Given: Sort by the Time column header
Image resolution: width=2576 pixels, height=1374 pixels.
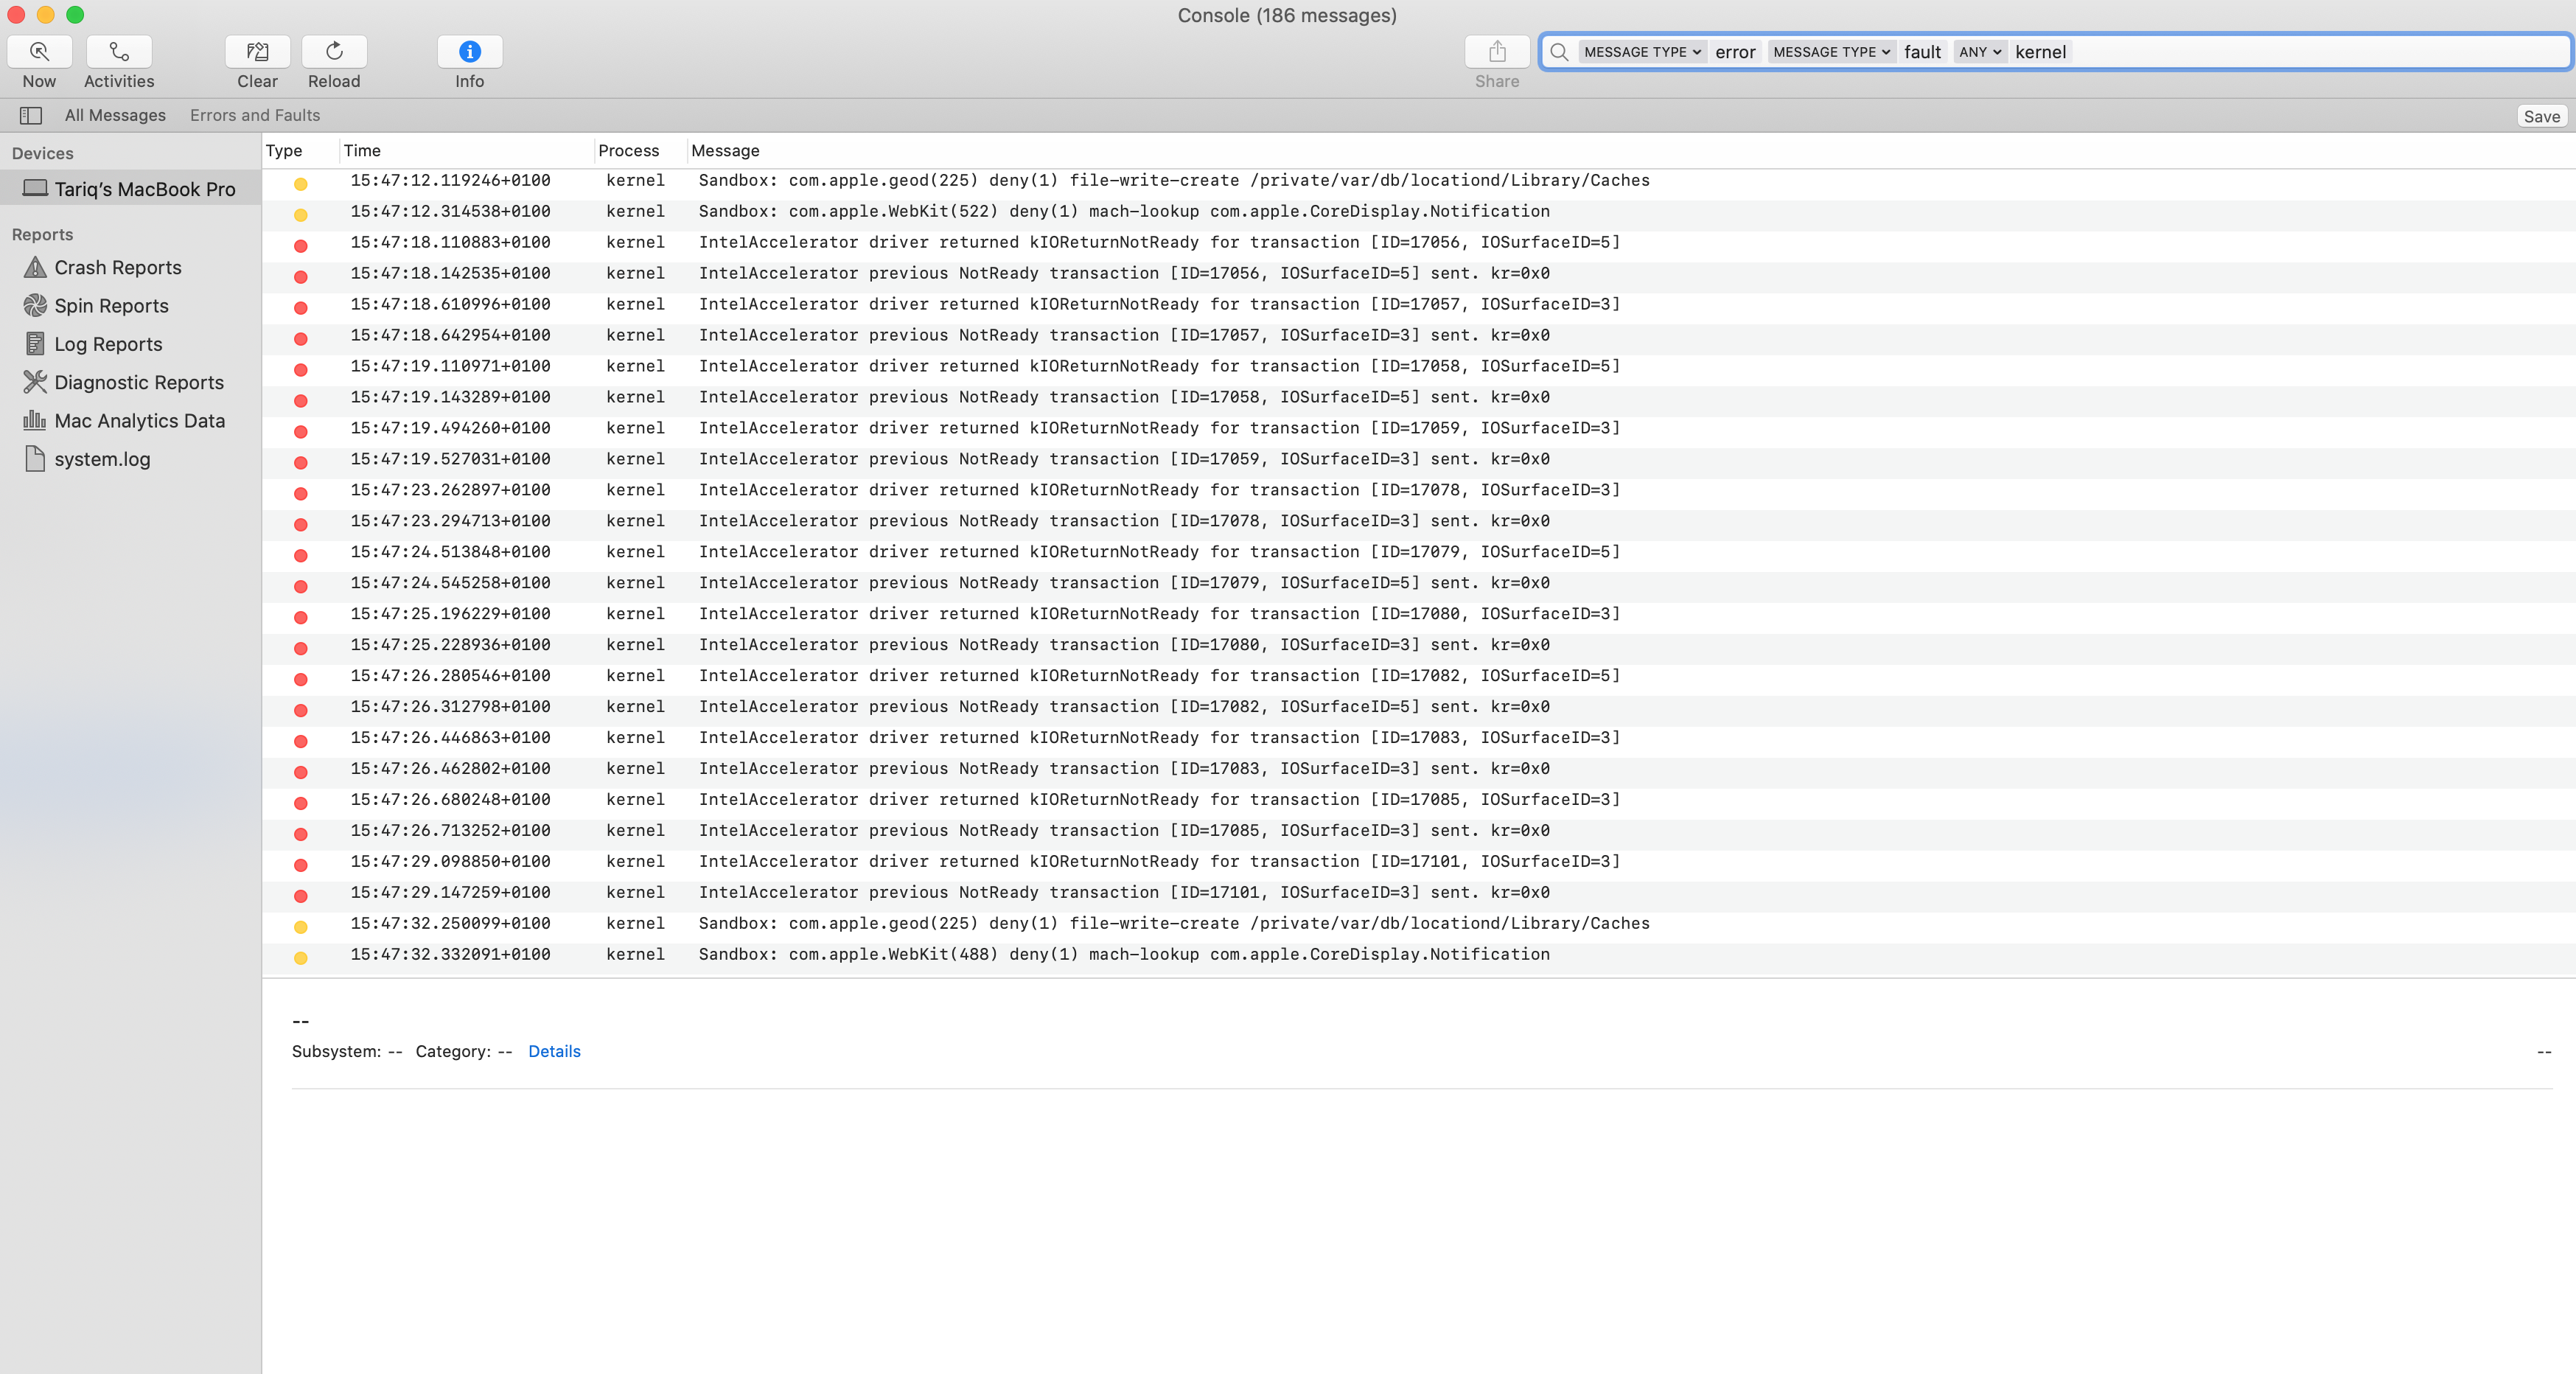Looking at the screenshot, I should [x=362, y=151].
